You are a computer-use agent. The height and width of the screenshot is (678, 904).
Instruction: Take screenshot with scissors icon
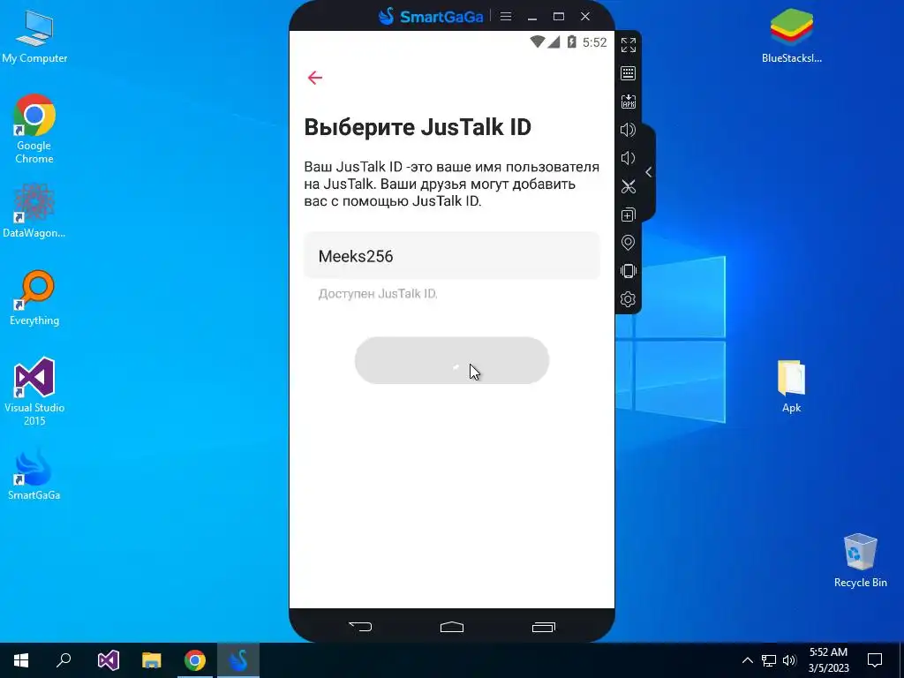point(629,186)
